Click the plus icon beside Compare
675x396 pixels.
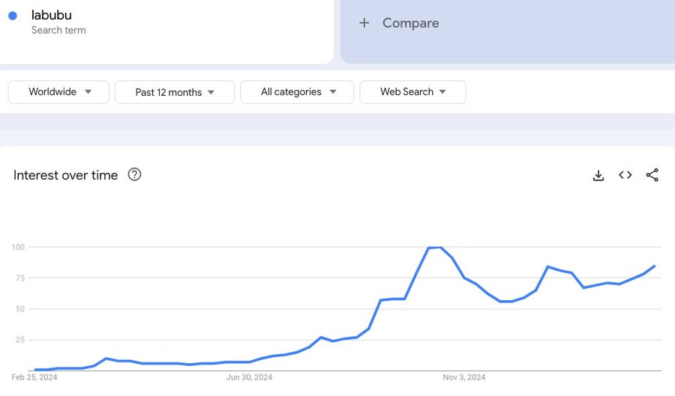coord(364,23)
